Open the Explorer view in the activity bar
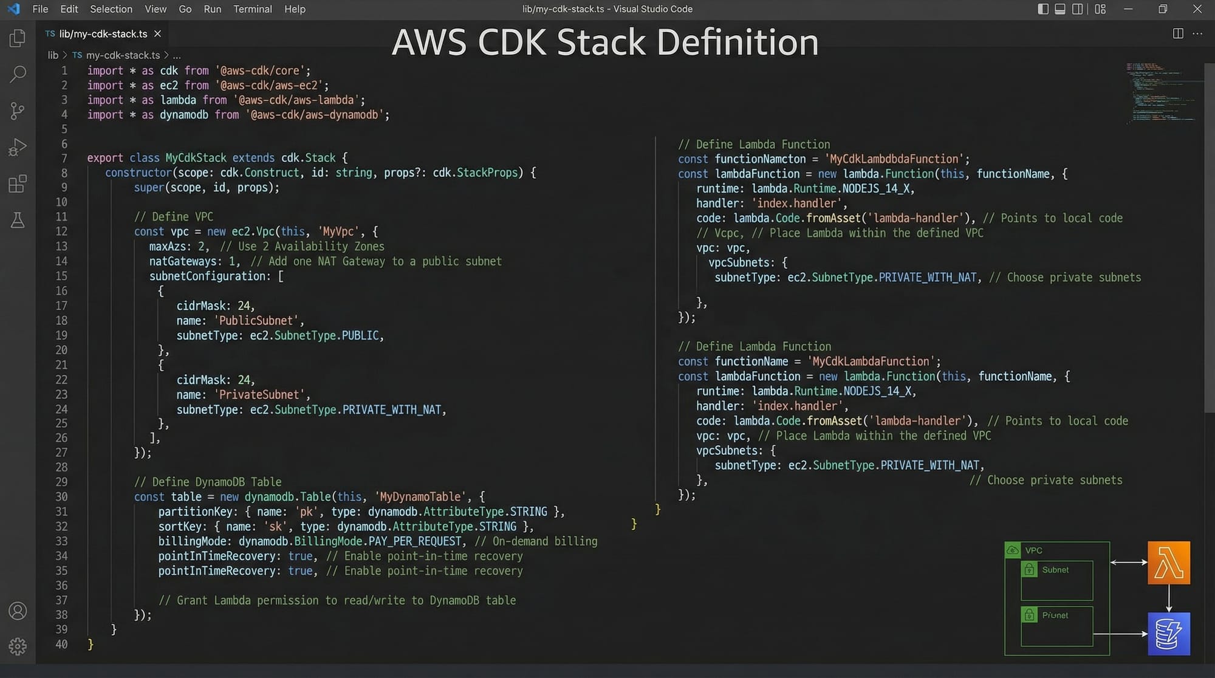The height and width of the screenshot is (678, 1215). click(18, 38)
